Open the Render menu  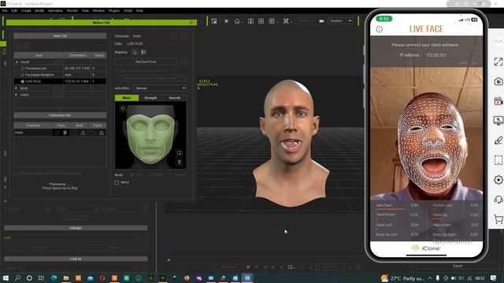point(72,10)
